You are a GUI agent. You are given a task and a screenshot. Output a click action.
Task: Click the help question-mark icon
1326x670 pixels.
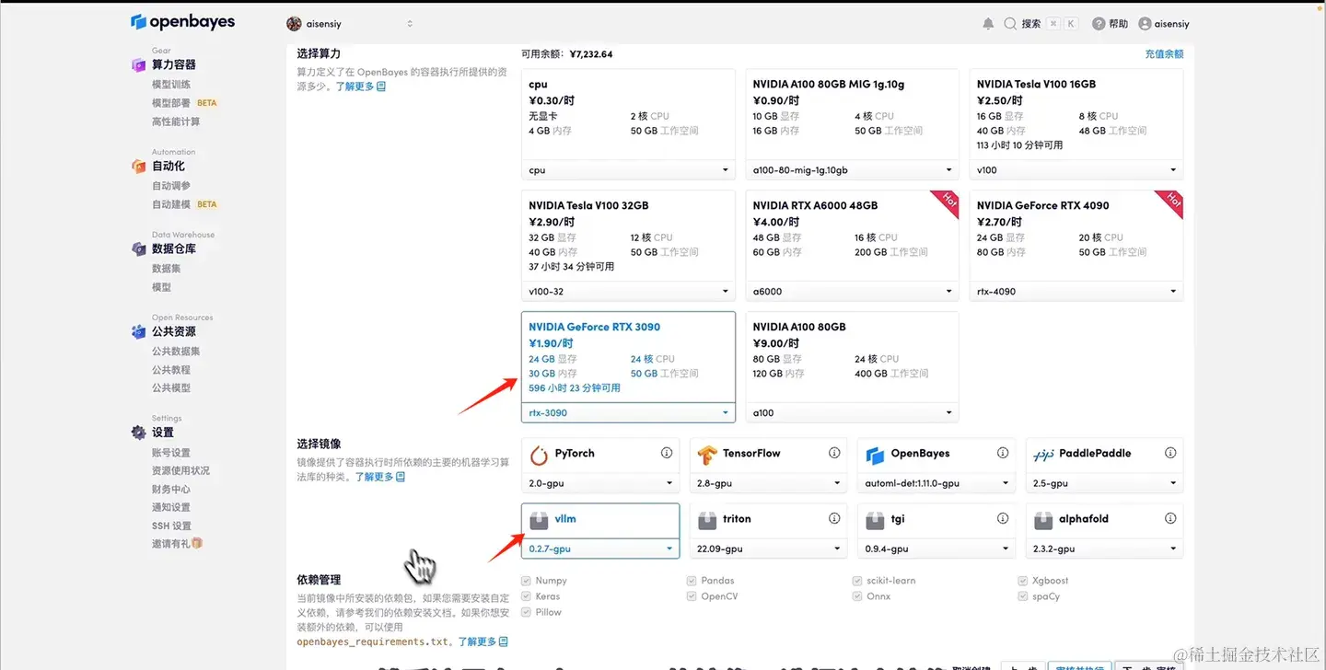coord(1099,24)
